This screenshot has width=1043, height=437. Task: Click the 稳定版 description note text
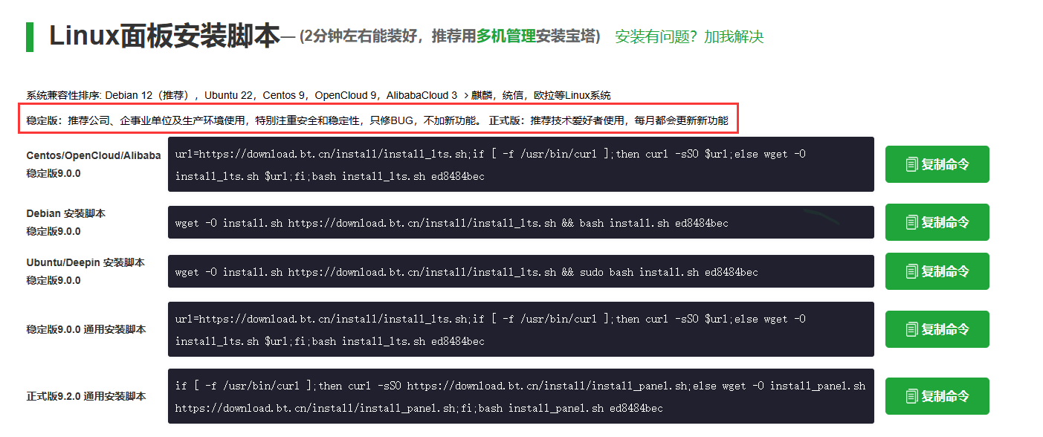[x=378, y=120]
